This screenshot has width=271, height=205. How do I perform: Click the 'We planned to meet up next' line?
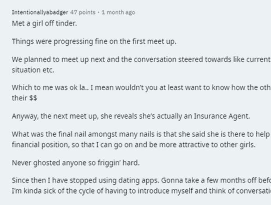pos(142,60)
